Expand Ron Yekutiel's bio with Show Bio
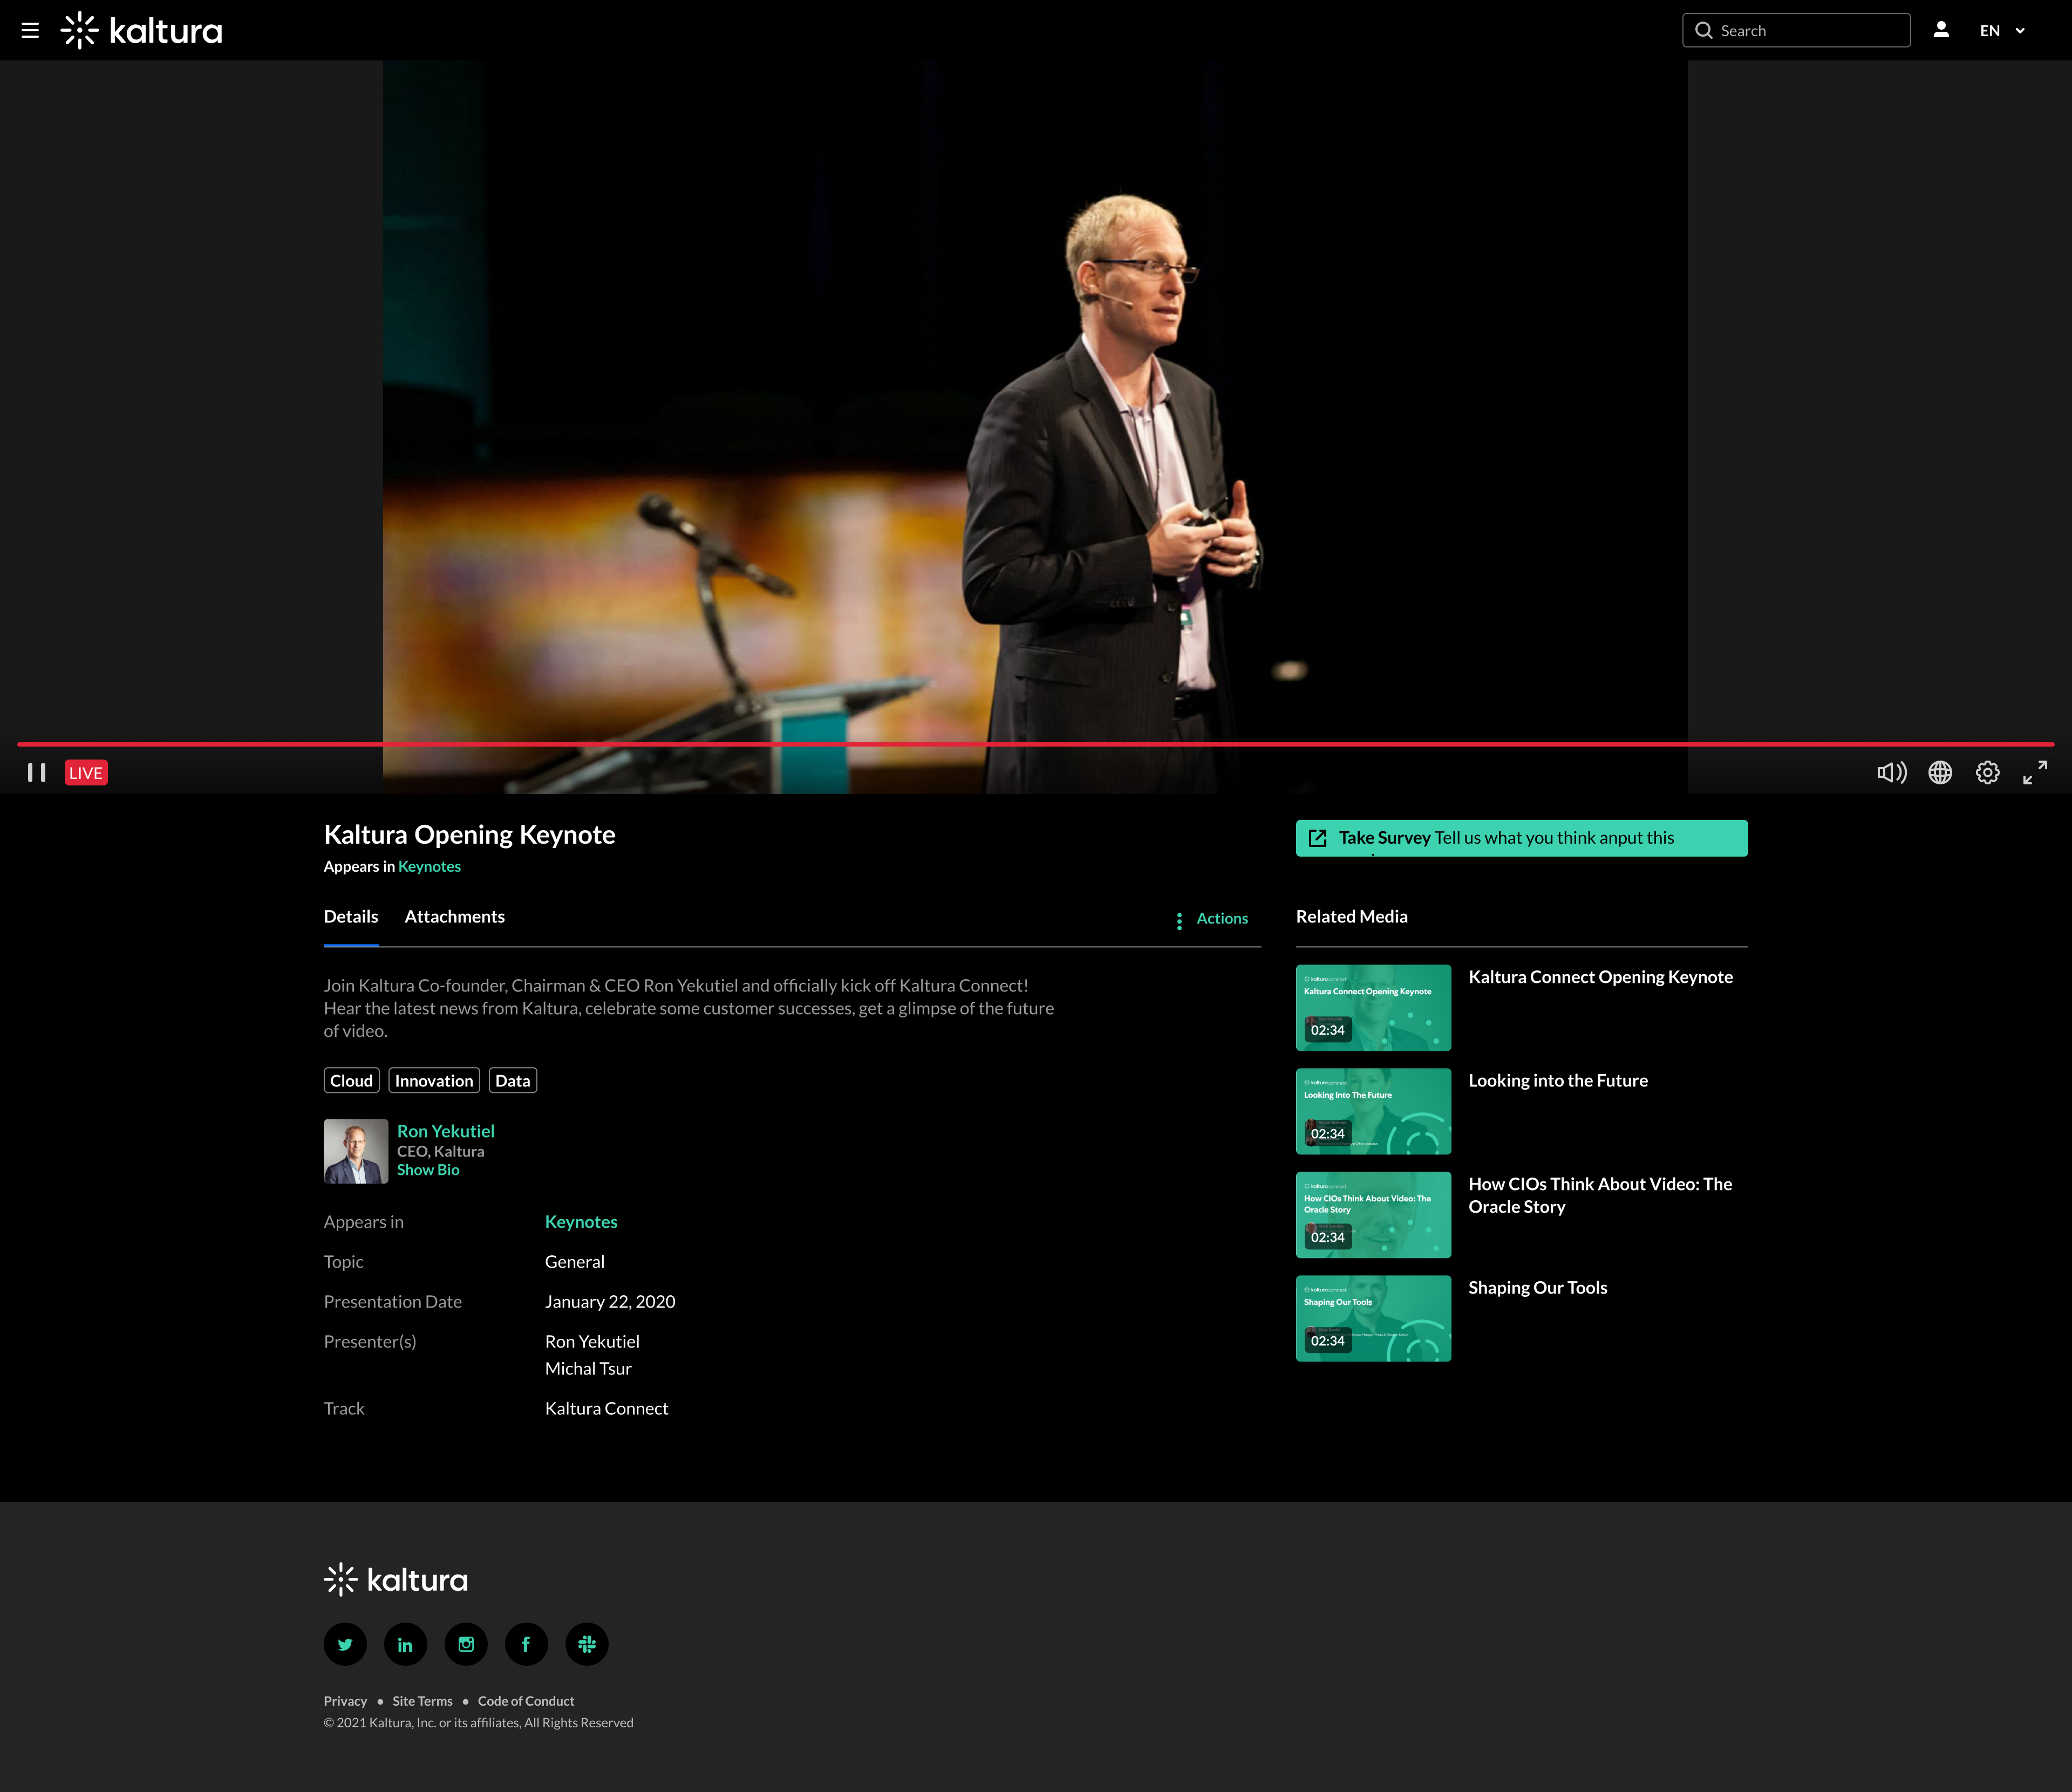 point(428,1170)
